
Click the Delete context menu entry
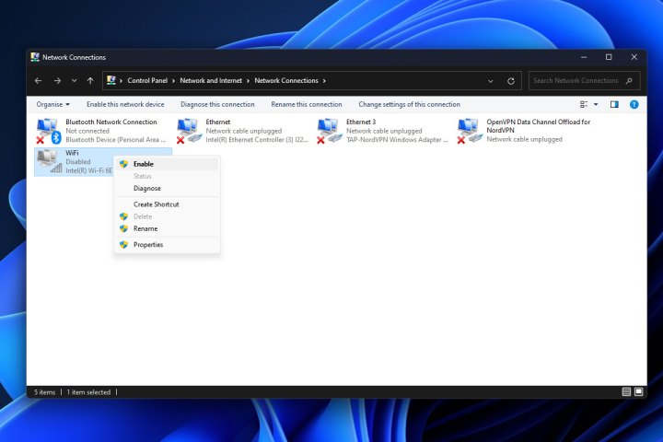tap(167, 216)
